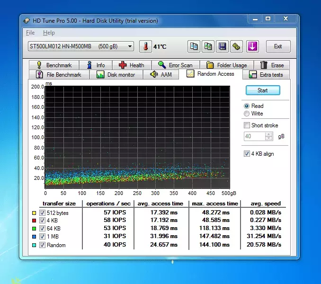
Task: Open the Help menu
Action: coord(49,33)
